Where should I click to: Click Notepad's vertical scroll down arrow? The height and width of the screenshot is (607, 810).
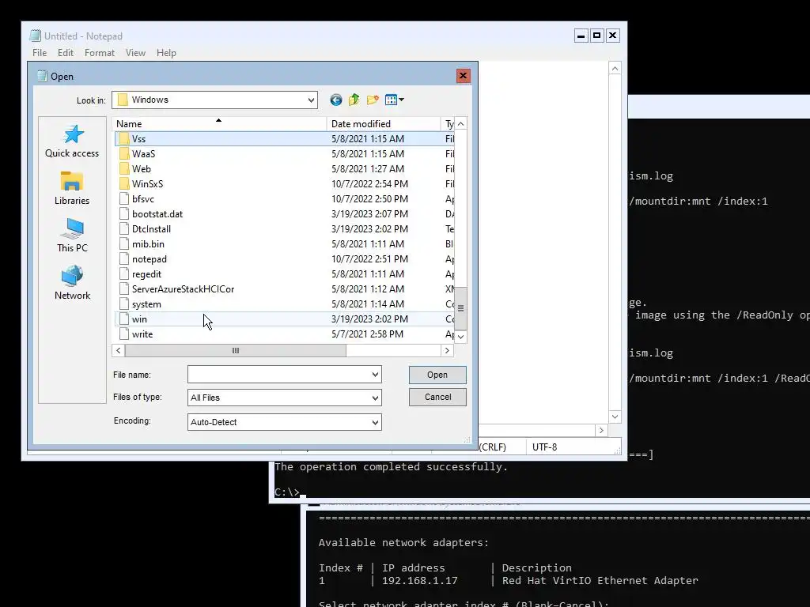coord(615,416)
